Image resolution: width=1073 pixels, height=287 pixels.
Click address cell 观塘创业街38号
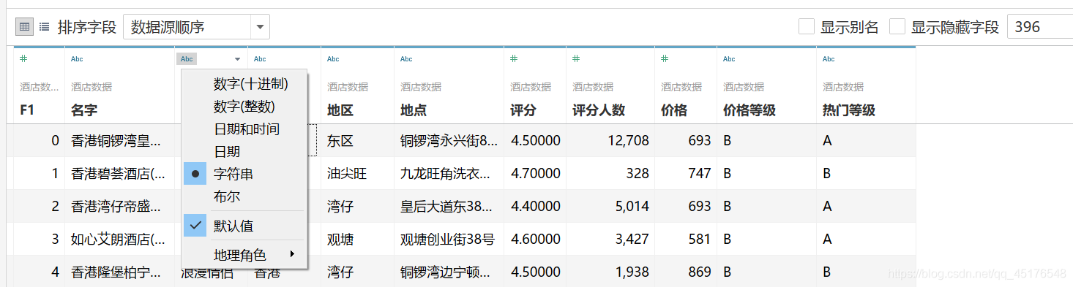[x=449, y=239]
